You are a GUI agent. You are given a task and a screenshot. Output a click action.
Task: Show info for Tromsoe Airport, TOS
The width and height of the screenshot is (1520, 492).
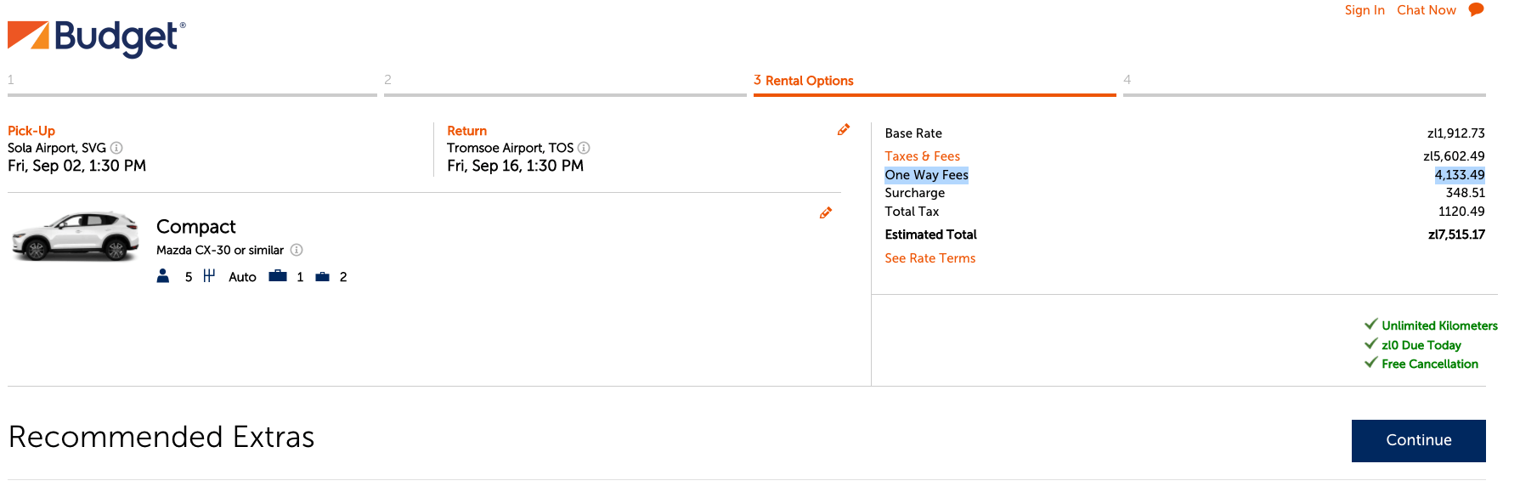pyautogui.click(x=584, y=148)
